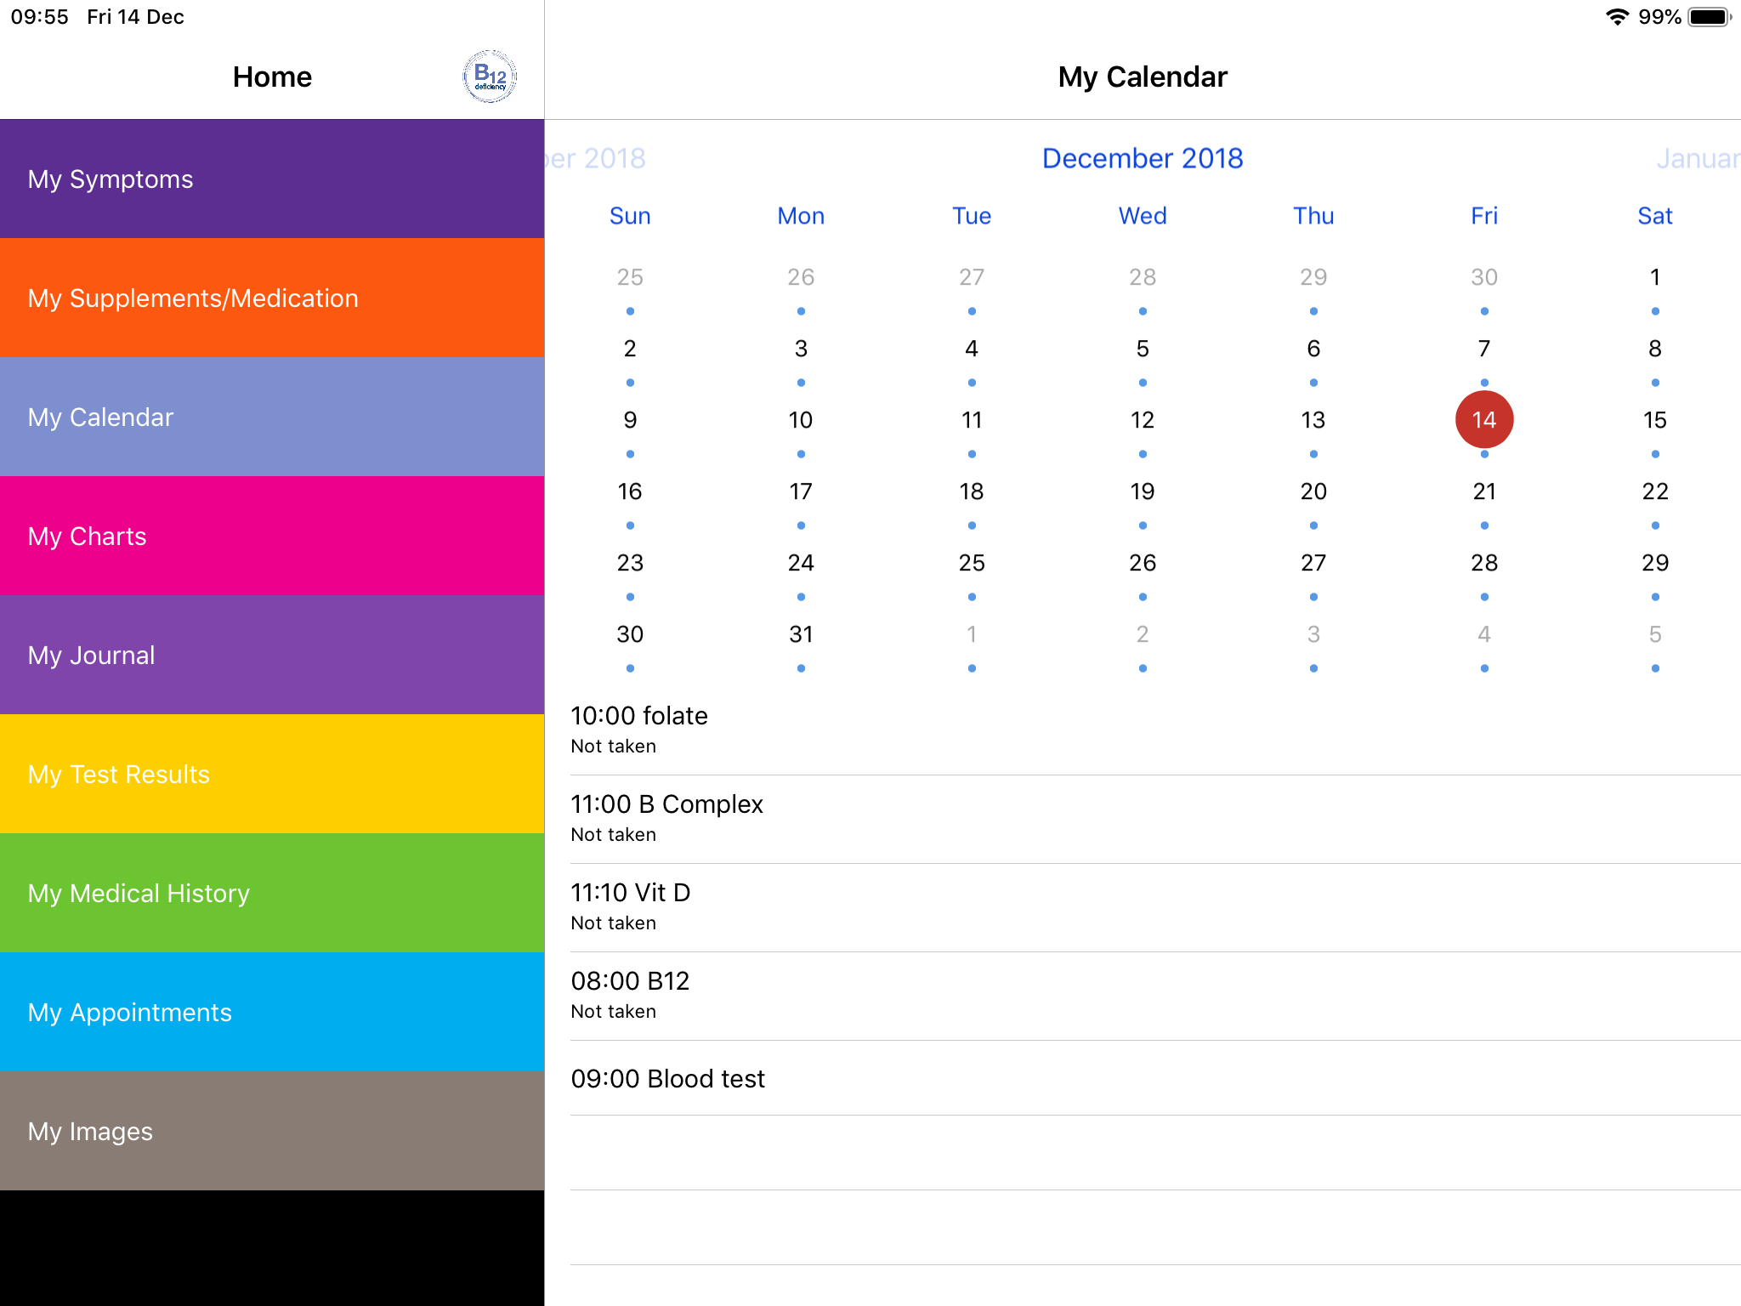Tap the Wed weekday header
Image resolution: width=1741 pixels, height=1306 pixels.
pos(1143,216)
